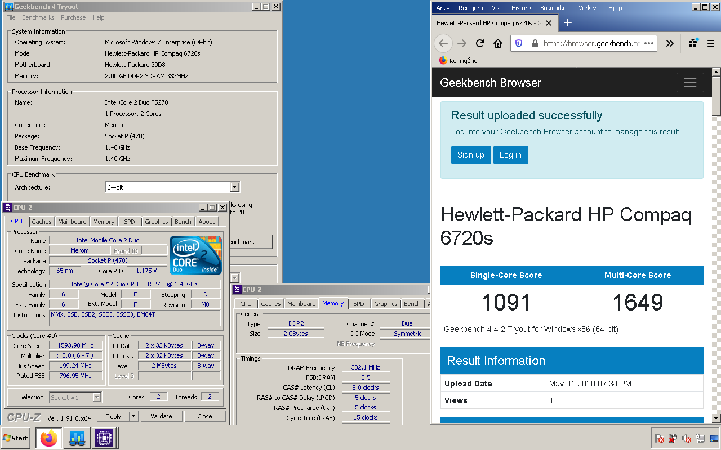
Task: Open Firefox Verktyg menu
Action: pos(589,8)
